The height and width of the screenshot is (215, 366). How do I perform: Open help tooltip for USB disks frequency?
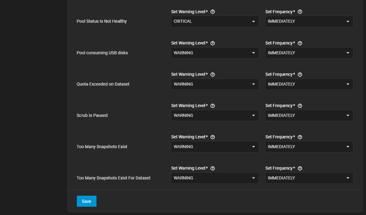tap(300, 43)
